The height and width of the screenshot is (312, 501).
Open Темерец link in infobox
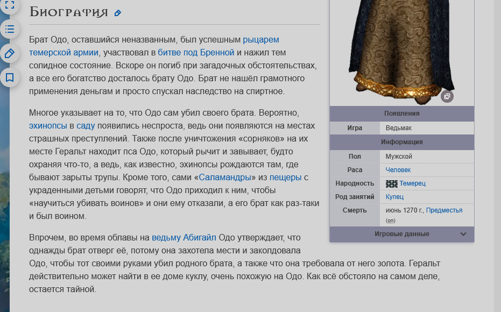(412, 183)
